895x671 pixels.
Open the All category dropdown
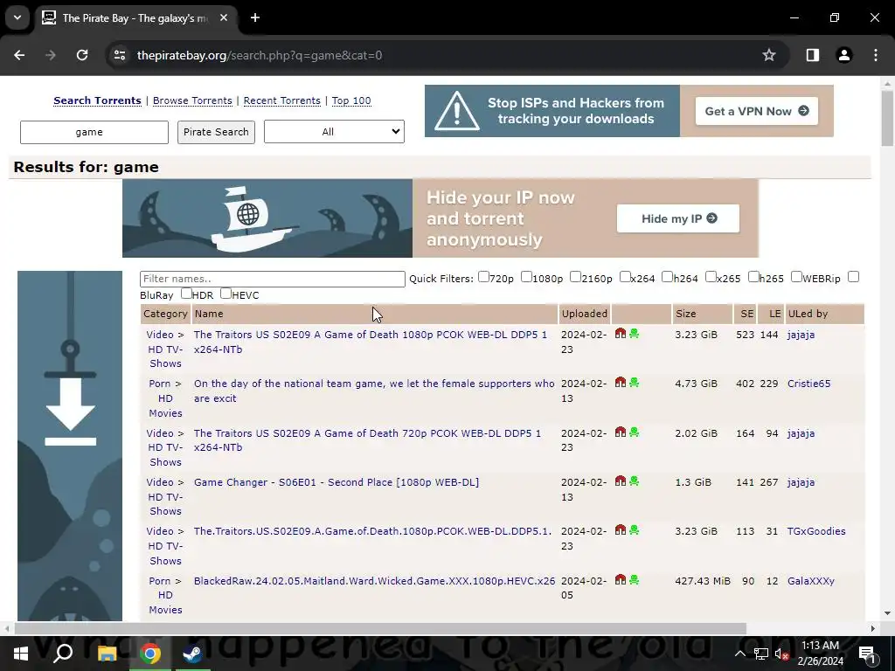334,132
